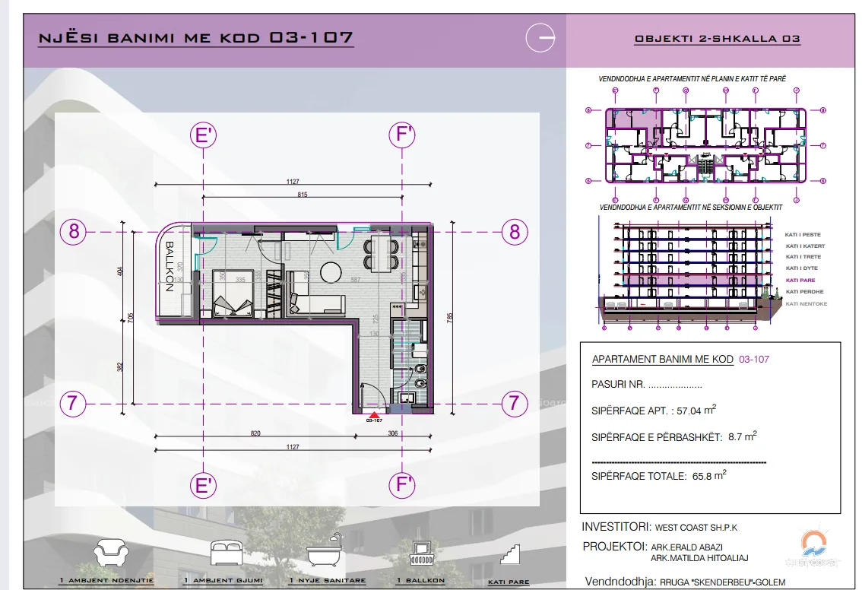The image size is (862, 590).
Task: Click the 815 dimension above the plan
Action: coord(303,194)
